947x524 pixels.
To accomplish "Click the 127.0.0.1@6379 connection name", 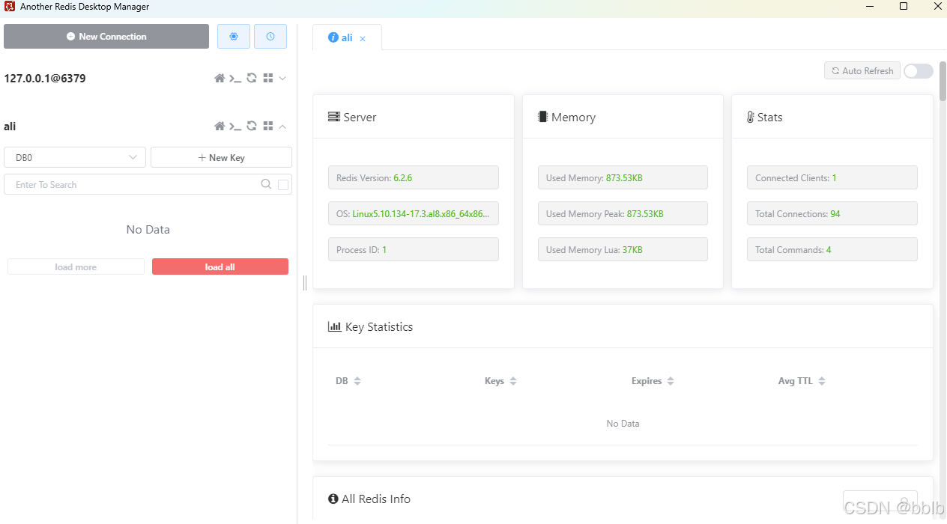I will (x=45, y=78).
